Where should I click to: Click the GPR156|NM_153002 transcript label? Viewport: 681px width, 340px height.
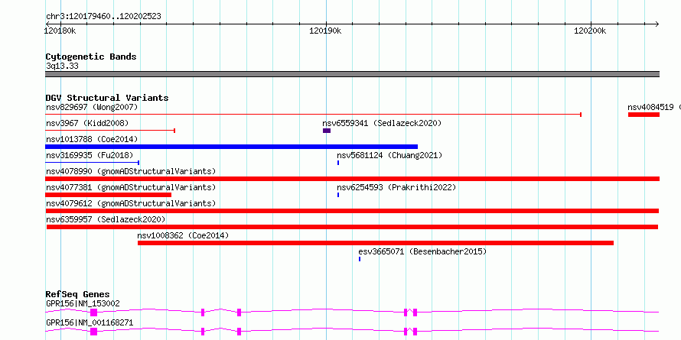pos(83,303)
